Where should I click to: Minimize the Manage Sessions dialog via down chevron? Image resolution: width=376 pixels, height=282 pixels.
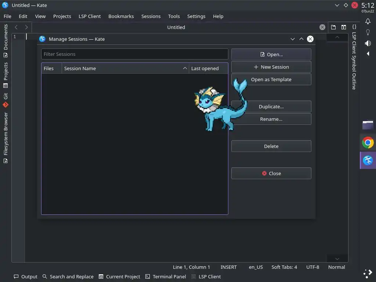coord(293,39)
